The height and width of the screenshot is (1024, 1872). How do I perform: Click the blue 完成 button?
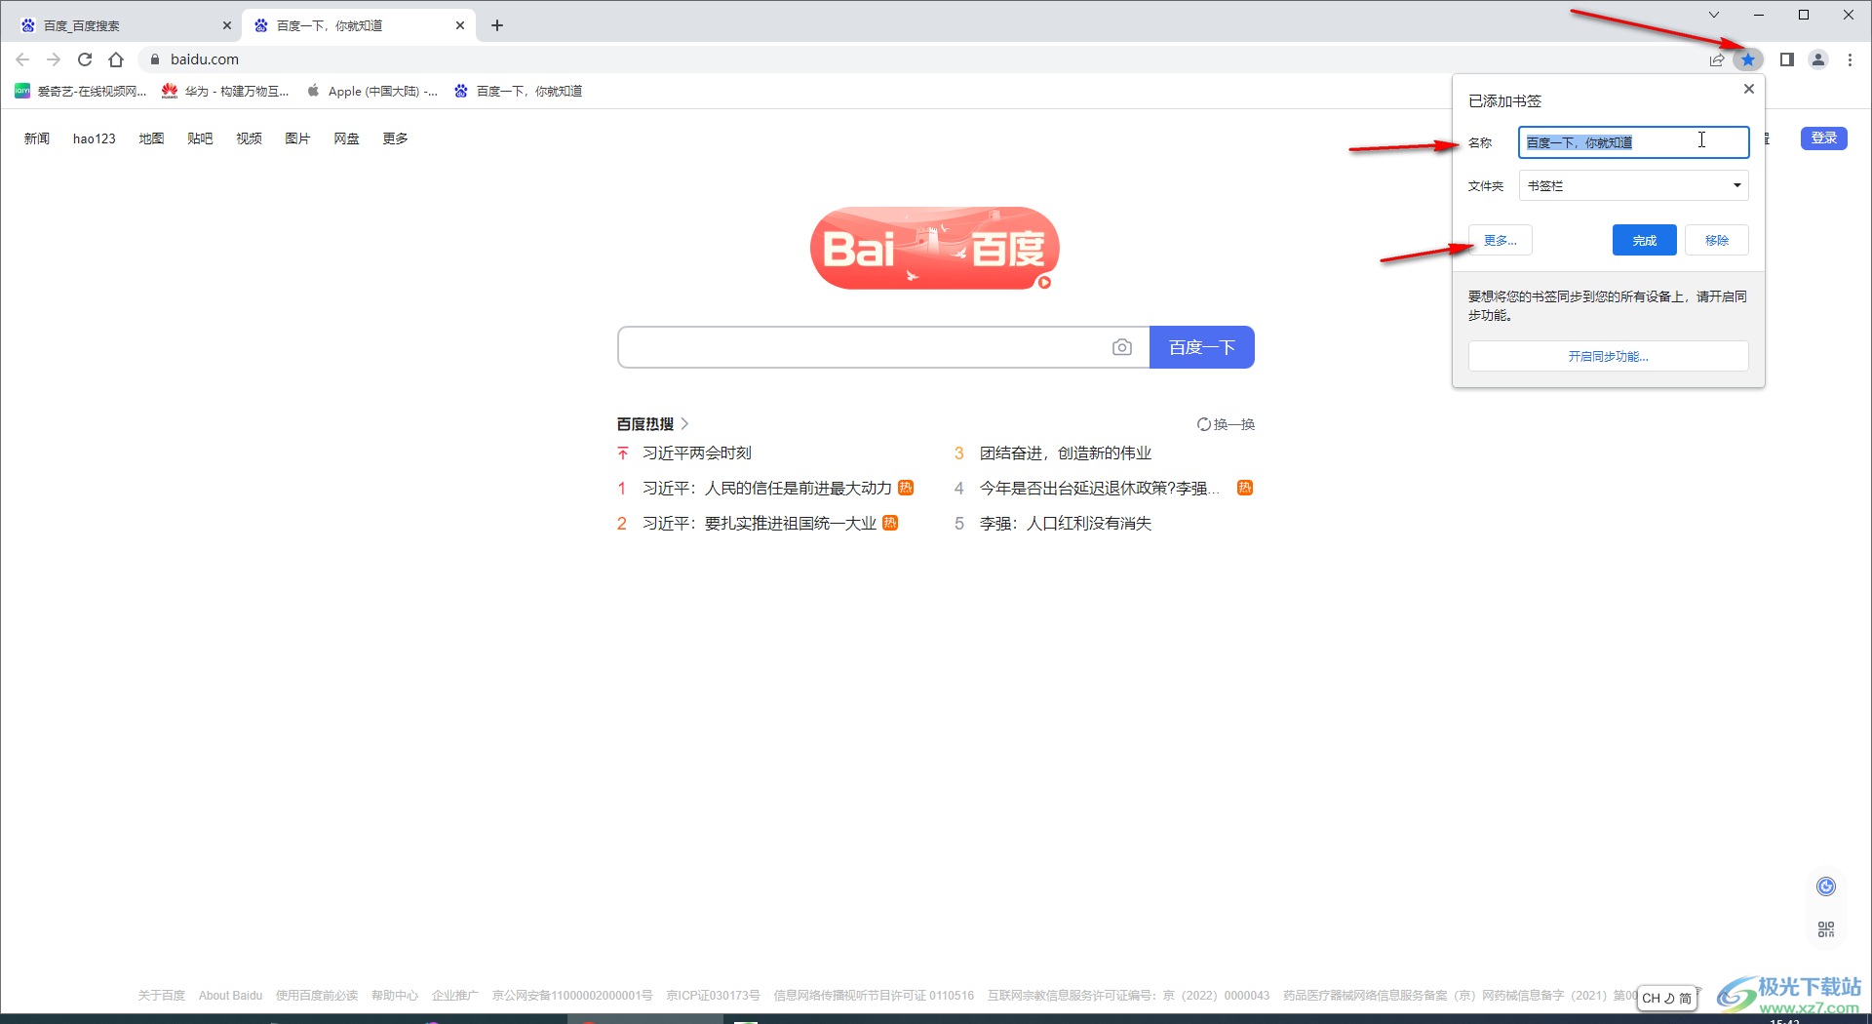click(x=1644, y=240)
